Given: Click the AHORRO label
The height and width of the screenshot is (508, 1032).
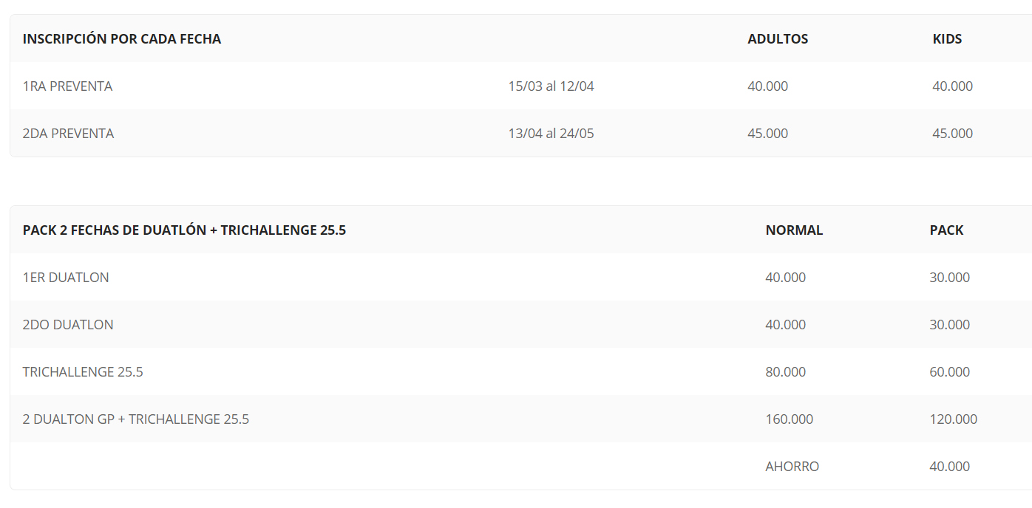Looking at the screenshot, I should 792,467.
